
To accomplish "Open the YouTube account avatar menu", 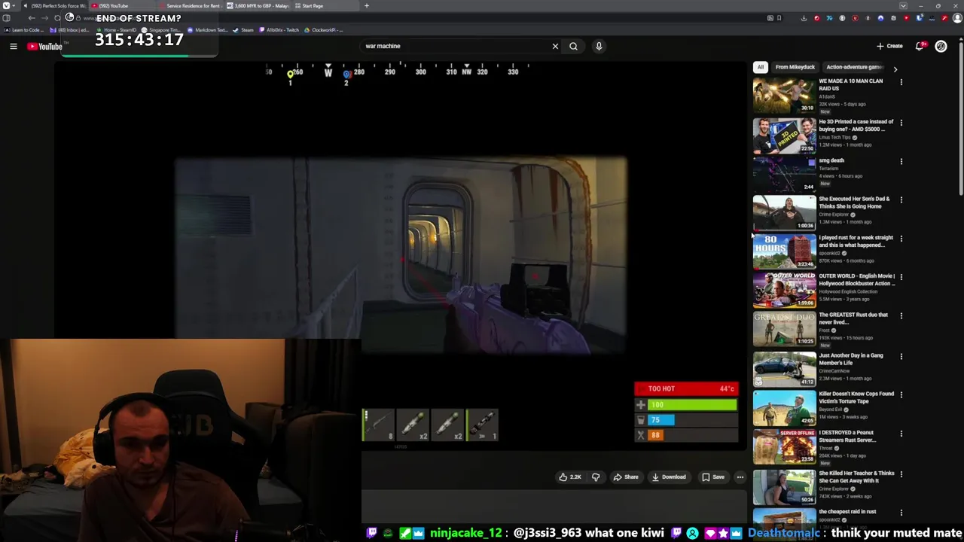I will [x=941, y=46].
